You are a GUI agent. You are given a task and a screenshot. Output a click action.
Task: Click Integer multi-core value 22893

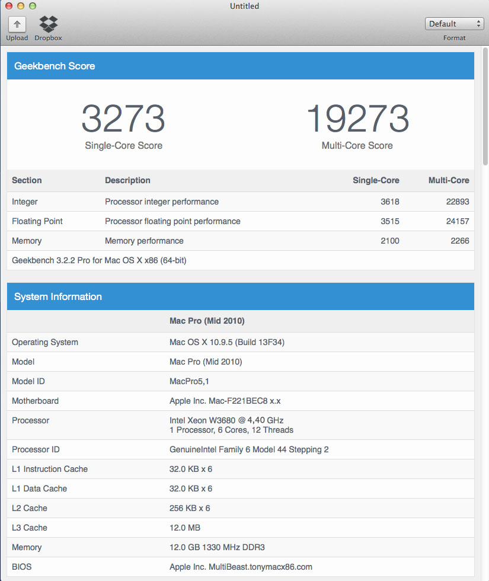point(458,202)
